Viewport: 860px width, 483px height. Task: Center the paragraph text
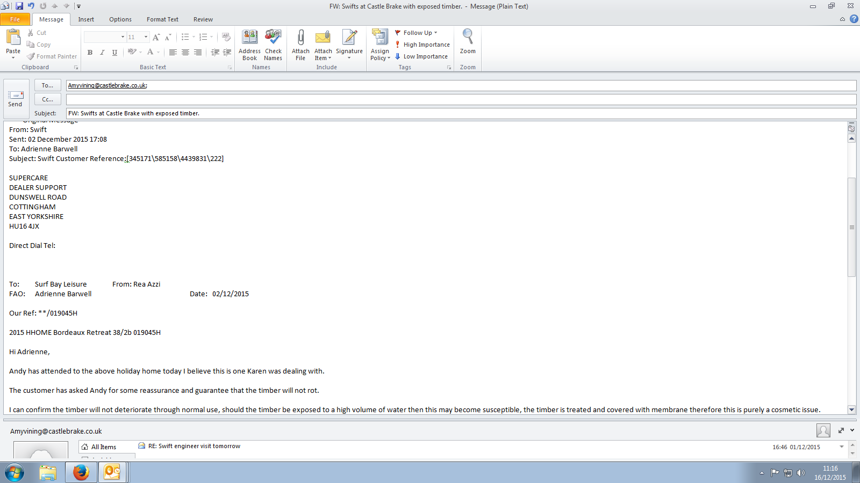click(x=185, y=52)
